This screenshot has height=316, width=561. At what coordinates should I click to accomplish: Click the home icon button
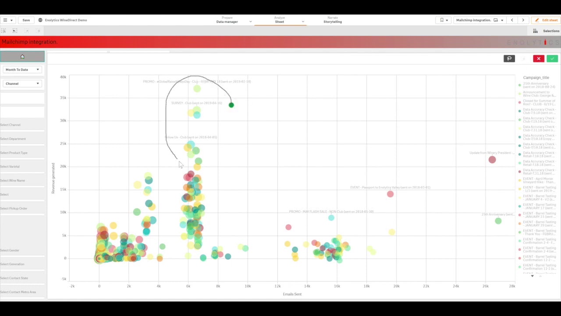point(22,56)
